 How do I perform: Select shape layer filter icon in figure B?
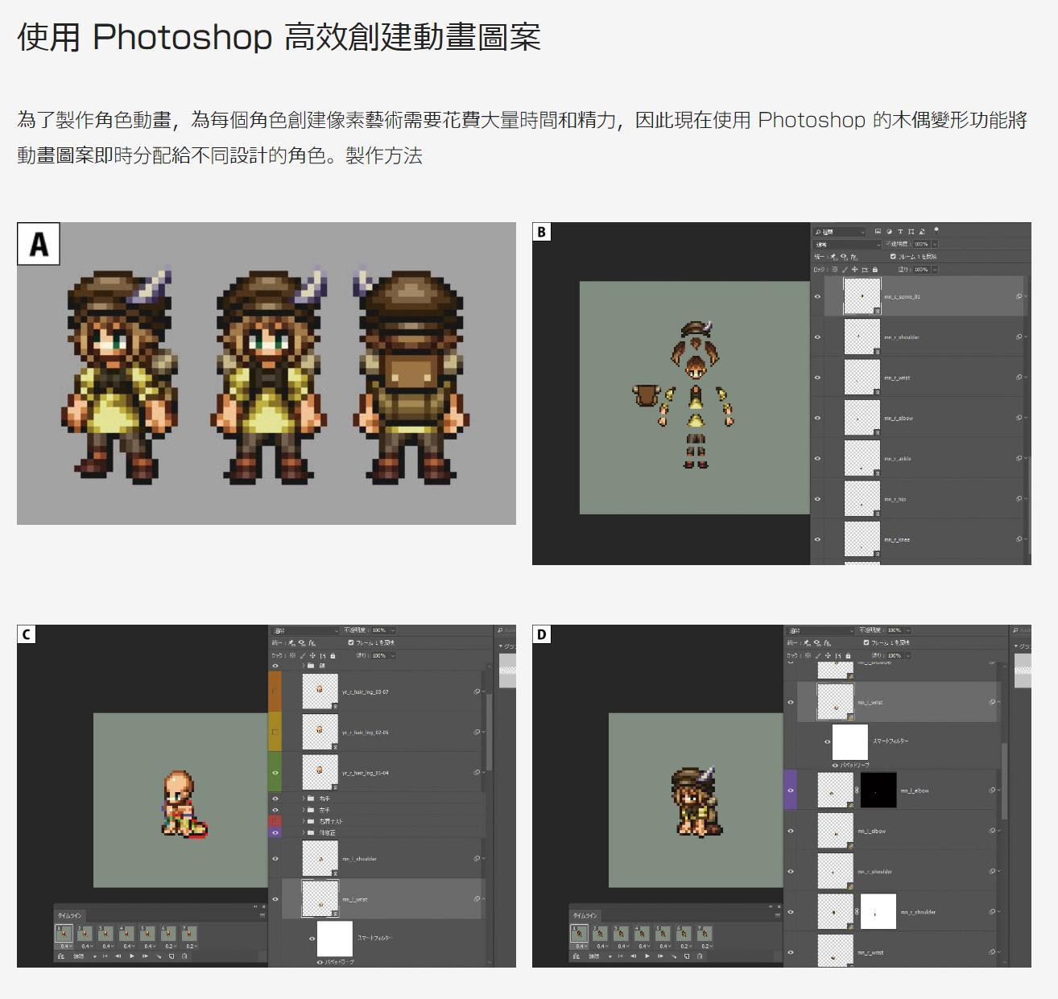tap(911, 231)
